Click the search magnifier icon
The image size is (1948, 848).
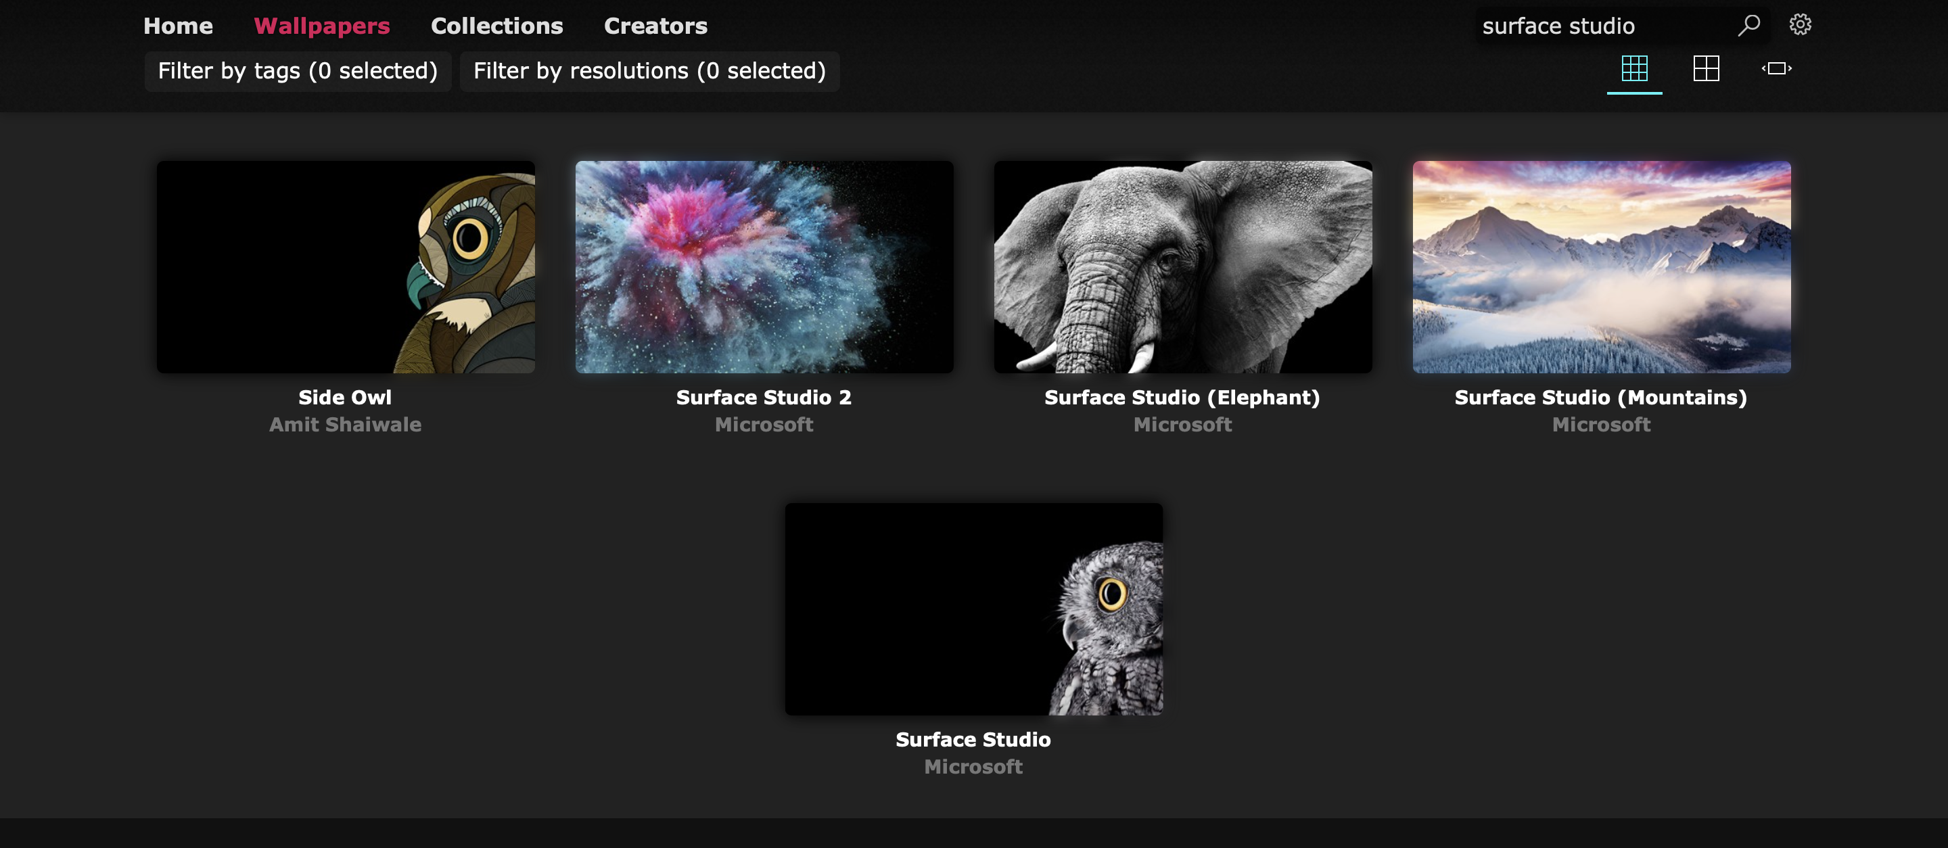point(1748,26)
